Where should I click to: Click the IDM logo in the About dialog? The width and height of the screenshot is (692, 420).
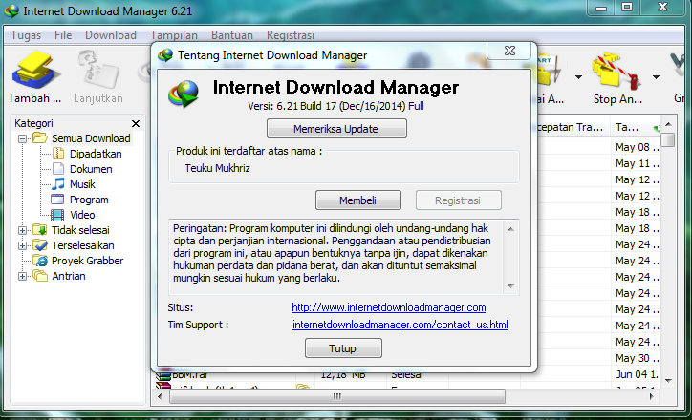click(x=184, y=94)
